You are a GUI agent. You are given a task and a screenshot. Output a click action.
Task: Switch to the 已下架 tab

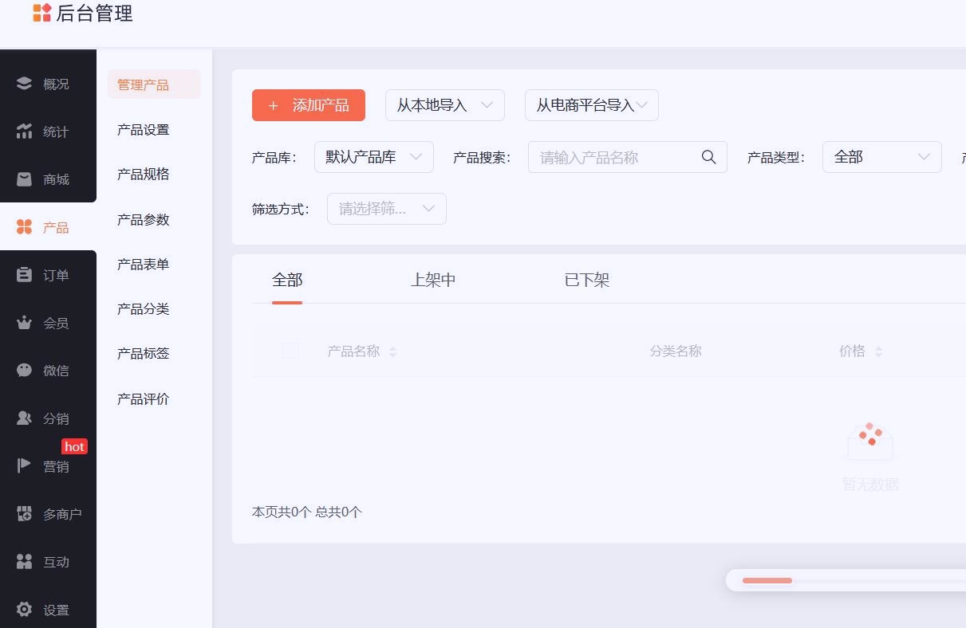[x=586, y=280]
